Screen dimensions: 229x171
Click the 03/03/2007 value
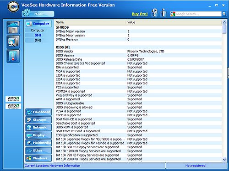point(136,59)
